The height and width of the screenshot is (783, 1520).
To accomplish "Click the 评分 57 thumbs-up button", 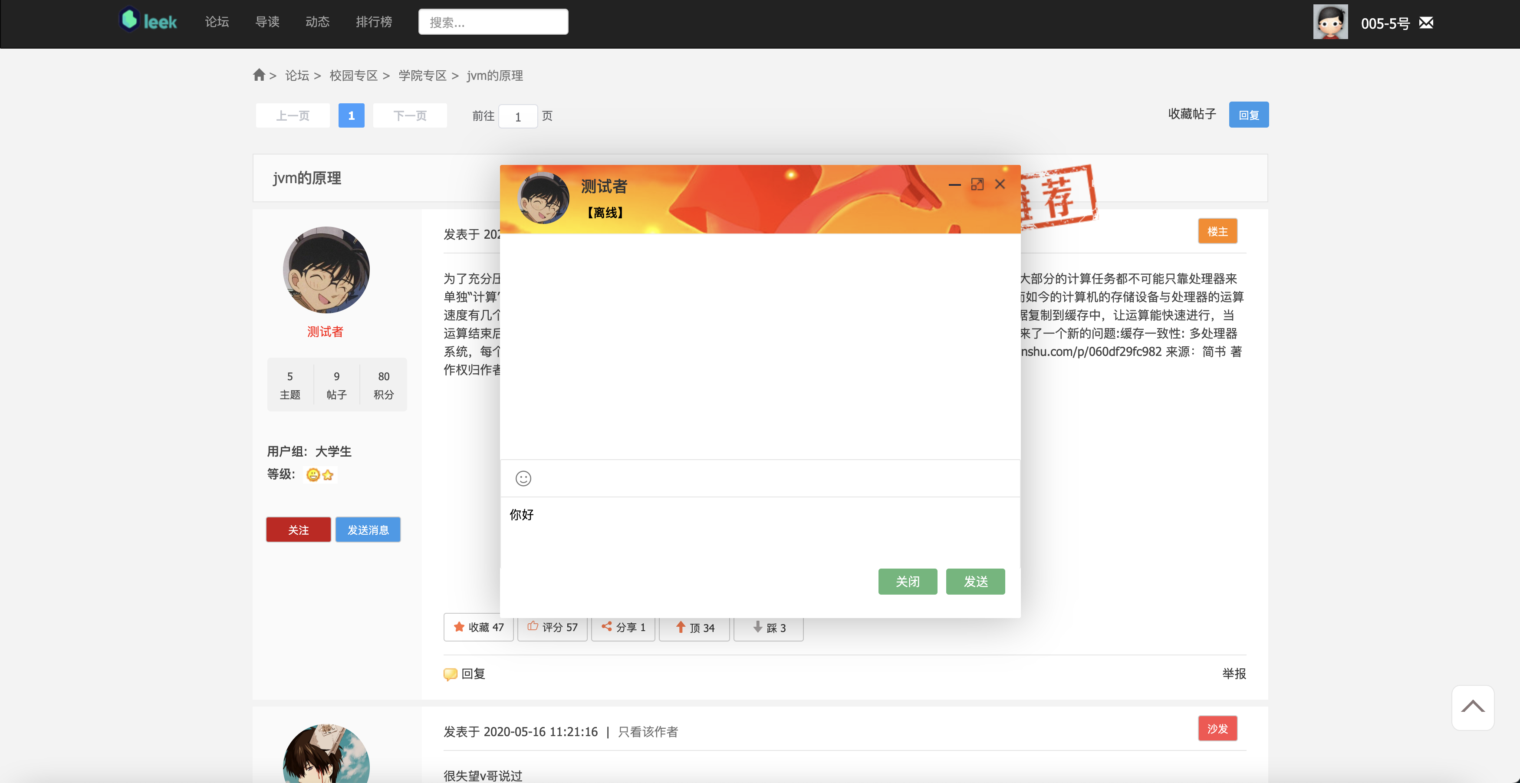I will (552, 627).
